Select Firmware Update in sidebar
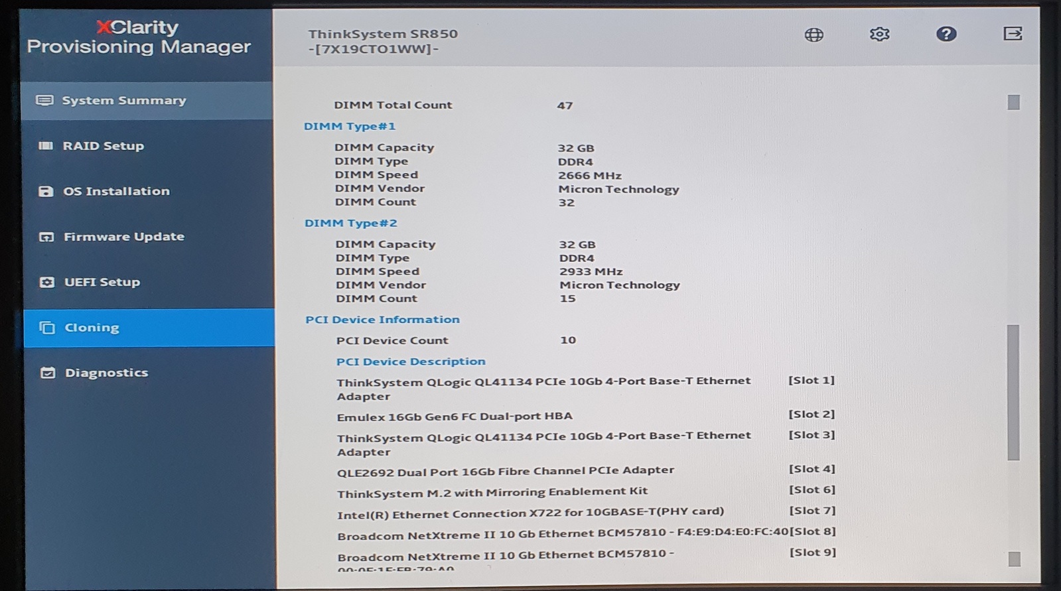1061x591 pixels. pyautogui.click(x=148, y=237)
